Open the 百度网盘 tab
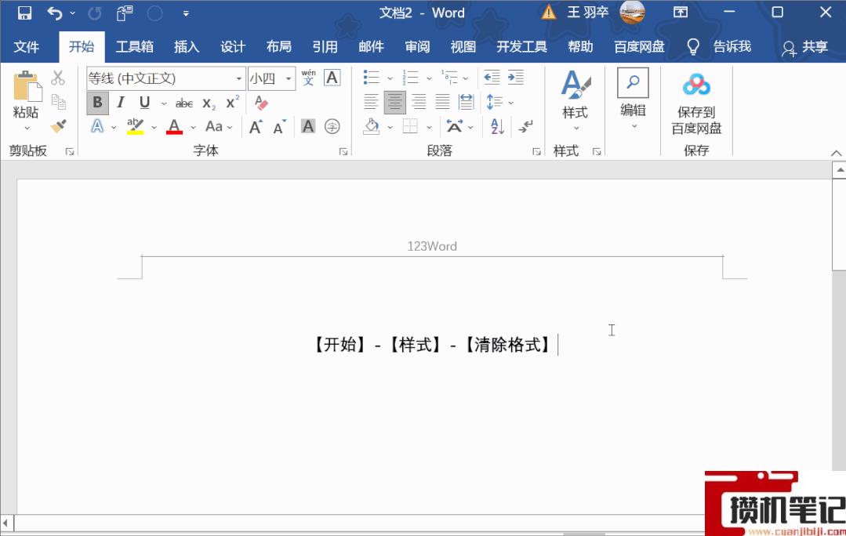The image size is (846, 536). [x=639, y=47]
